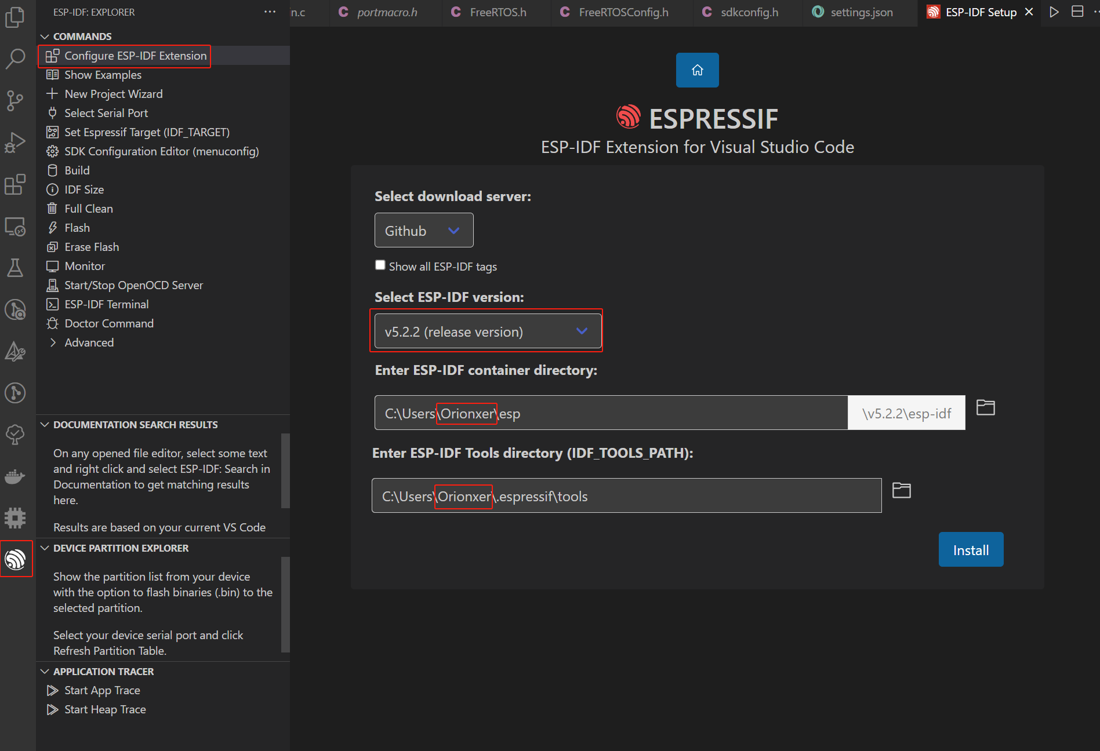Open the Explorer view in activity bar
The width and height of the screenshot is (1100, 751).
point(15,17)
